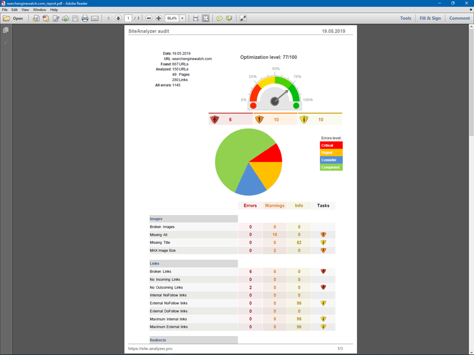Open the Comment pane
The height and width of the screenshot is (355, 474).
point(459,18)
